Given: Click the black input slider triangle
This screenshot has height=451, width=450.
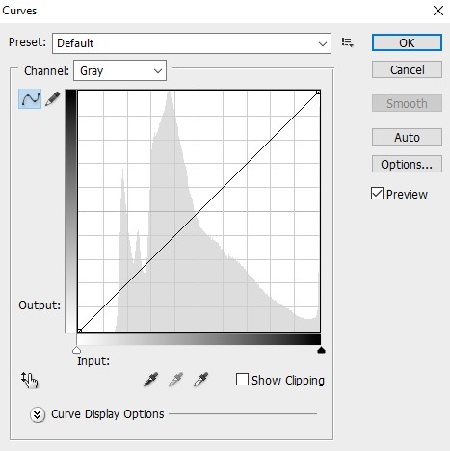Looking at the screenshot, I should 321,350.
